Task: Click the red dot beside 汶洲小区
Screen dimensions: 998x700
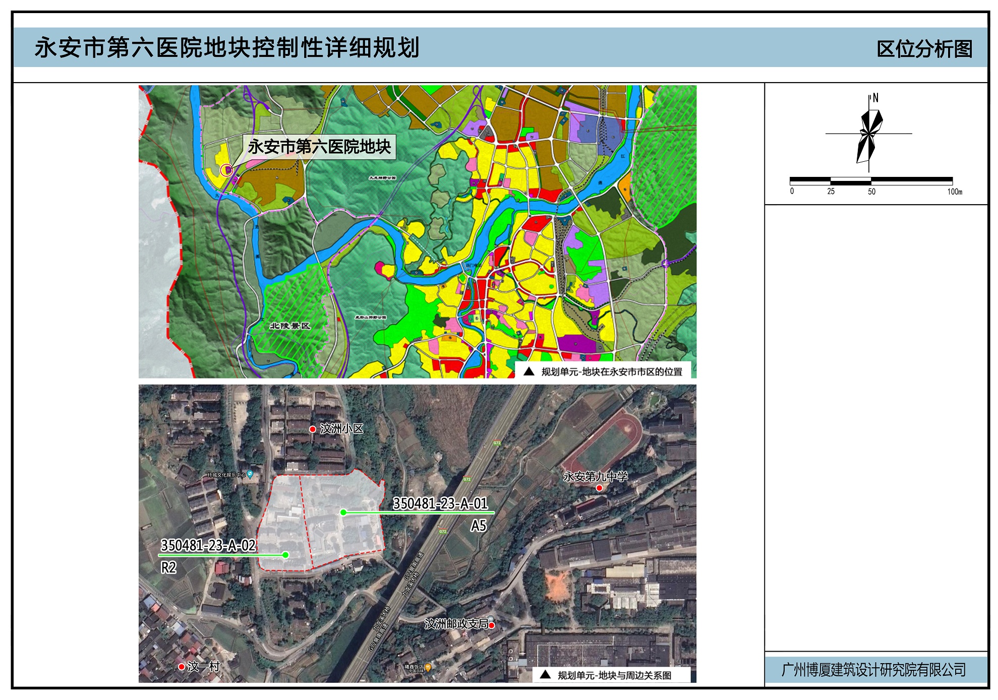Action: coord(313,429)
